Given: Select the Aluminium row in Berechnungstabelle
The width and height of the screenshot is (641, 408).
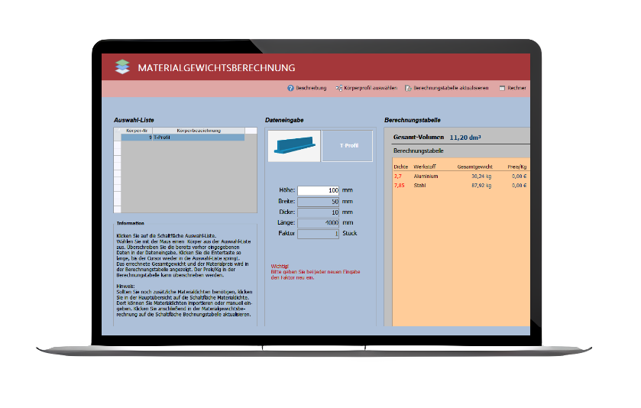Looking at the screenshot, I should pos(458,176).
